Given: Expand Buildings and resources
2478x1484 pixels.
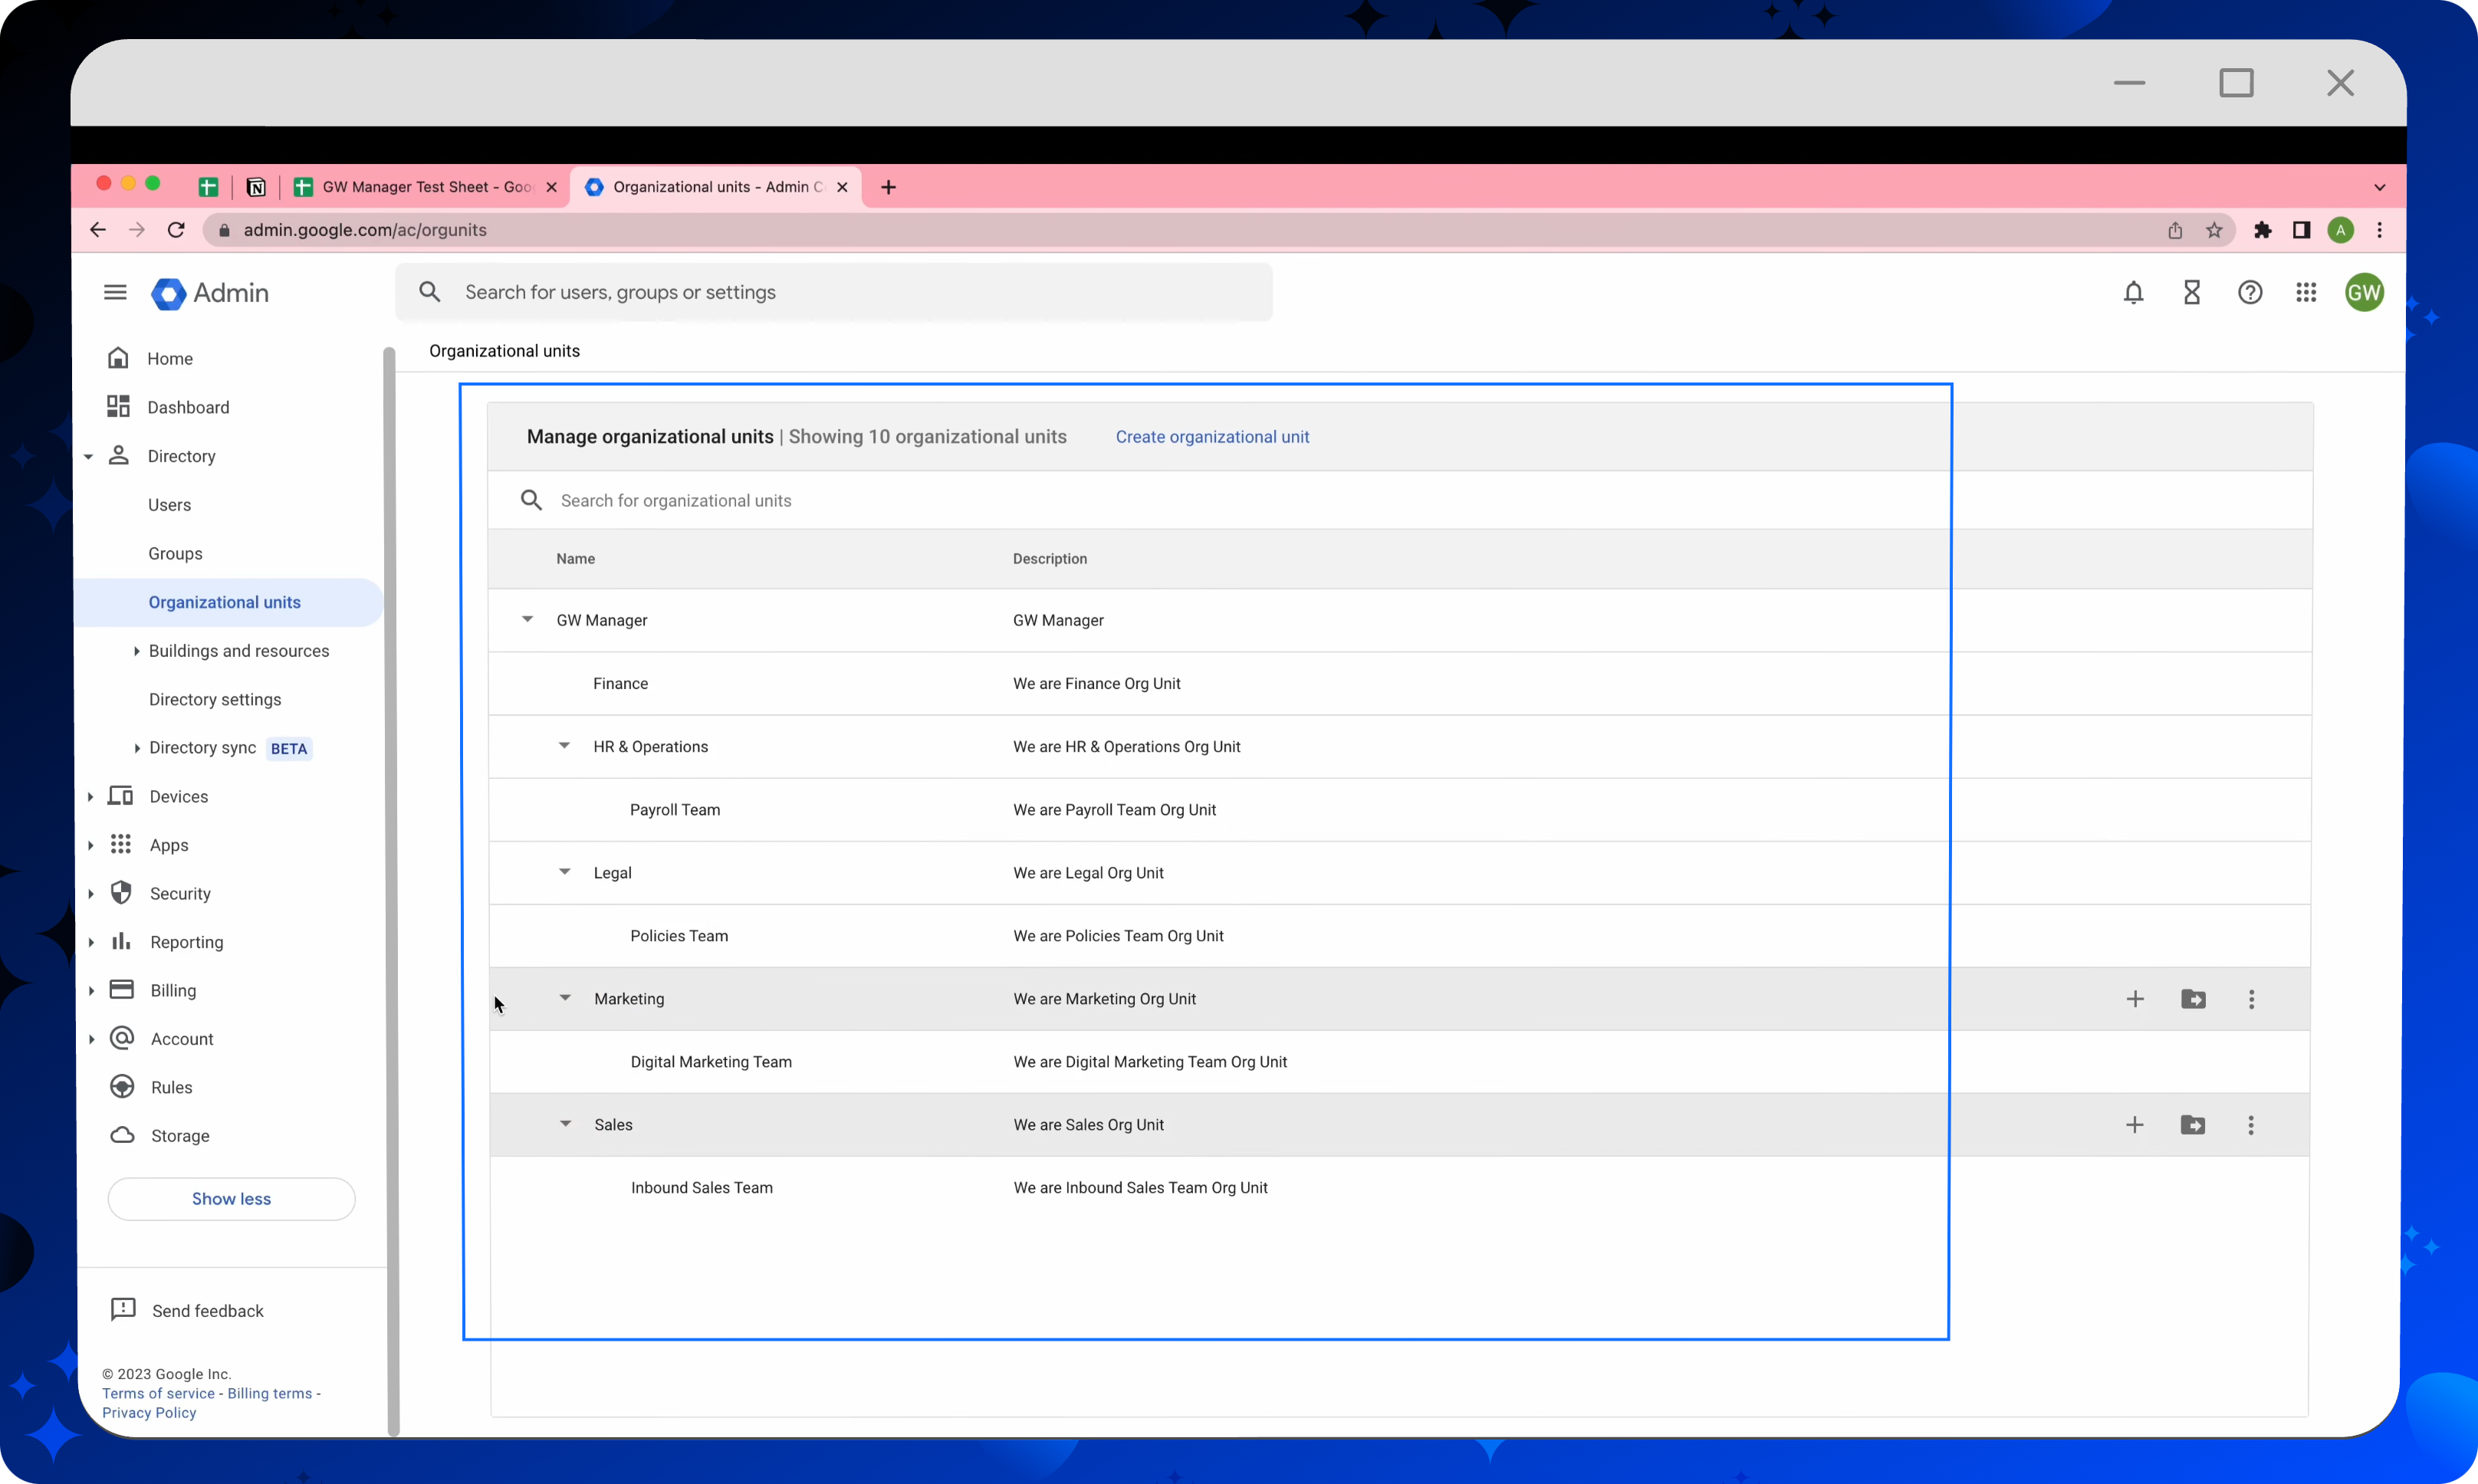Looking at the screenshot, I should coord(136,651).
